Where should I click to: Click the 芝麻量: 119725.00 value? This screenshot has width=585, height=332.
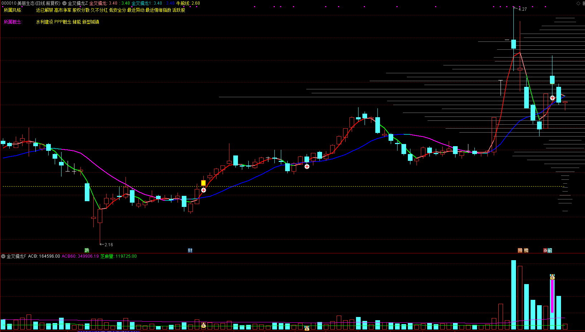[118, 256]
